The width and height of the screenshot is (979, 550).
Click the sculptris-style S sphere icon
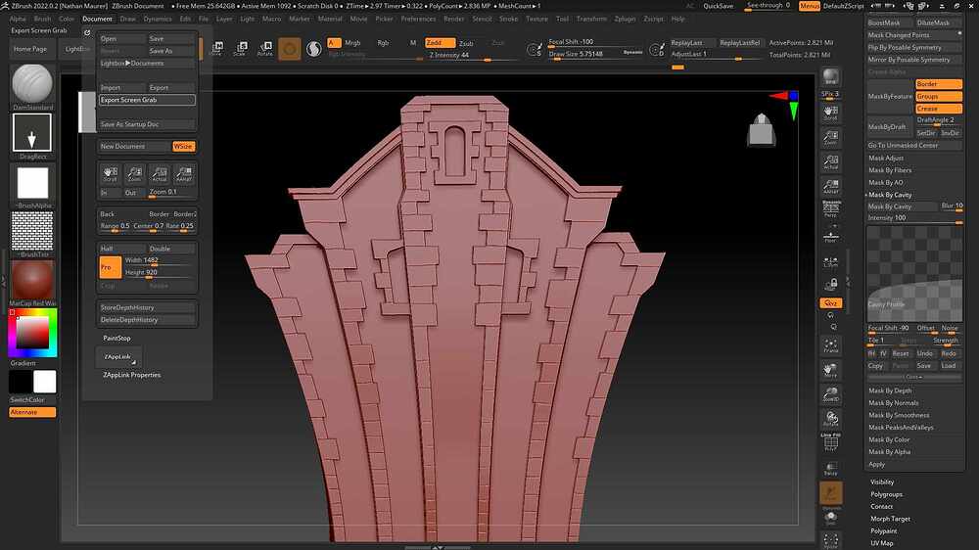pyautogui.click(x=314, y=49)
